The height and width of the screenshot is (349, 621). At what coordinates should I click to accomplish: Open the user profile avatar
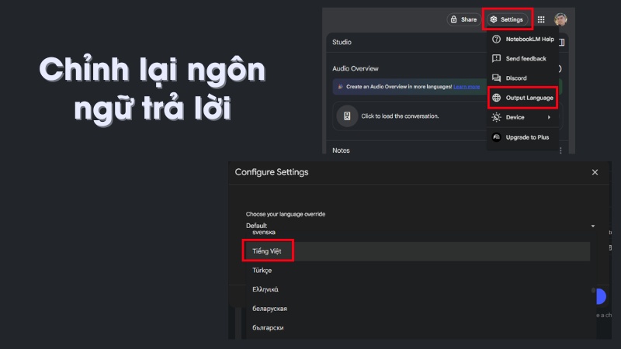tap(560, 19)
